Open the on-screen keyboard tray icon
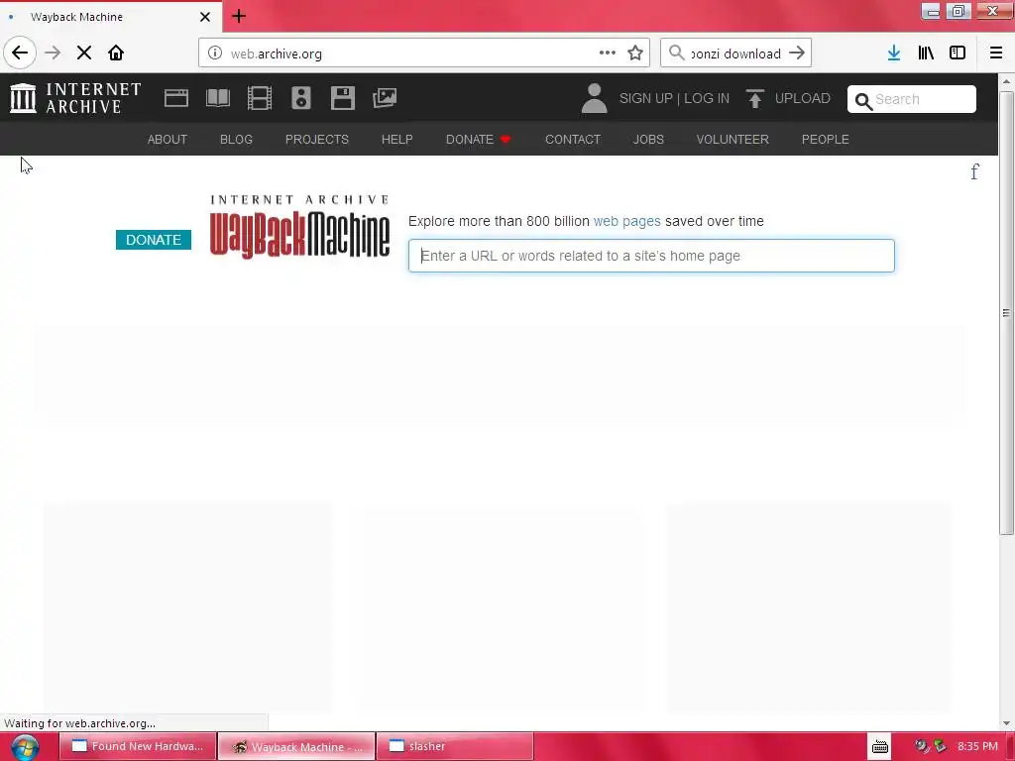 click(x=880, y=747)
